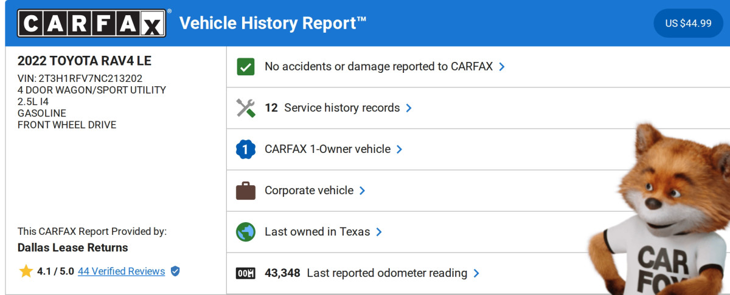Expand the no accidents reported chevron
Screen dimensions: 730x295
(x=502, y=67)
